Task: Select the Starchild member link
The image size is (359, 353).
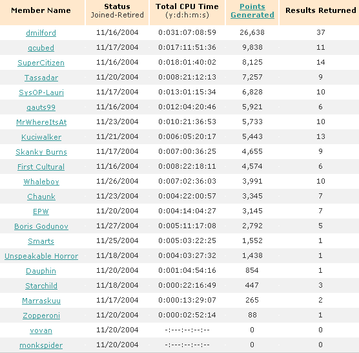Action: (41, 286)
